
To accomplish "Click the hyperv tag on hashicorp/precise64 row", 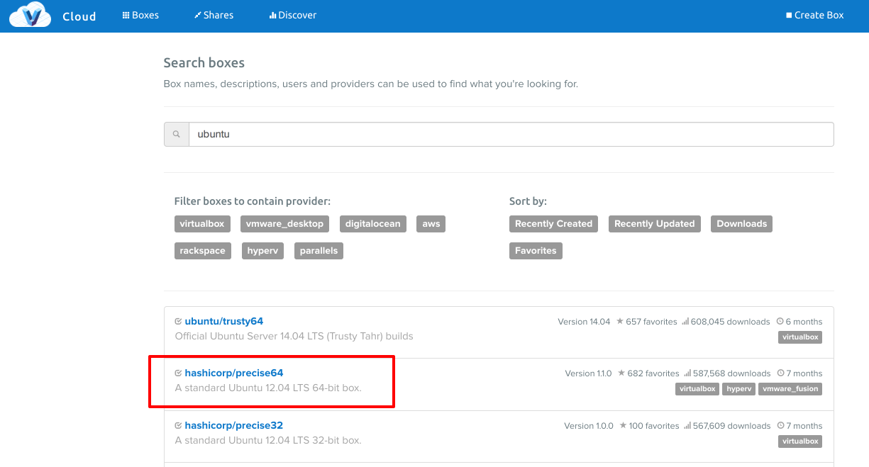I will pos(738,389).
